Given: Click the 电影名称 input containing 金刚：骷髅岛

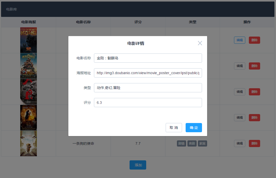Looking at the screenshot, I should pos(148,58).
